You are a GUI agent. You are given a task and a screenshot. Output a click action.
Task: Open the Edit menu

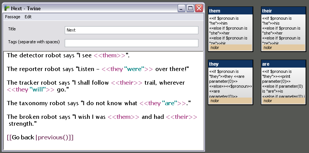pyautogui.click(x=28, y=17)
